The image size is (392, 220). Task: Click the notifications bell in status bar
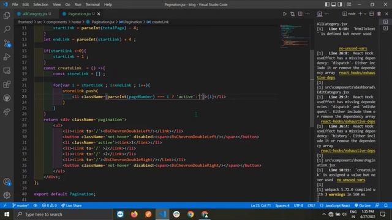386,205
